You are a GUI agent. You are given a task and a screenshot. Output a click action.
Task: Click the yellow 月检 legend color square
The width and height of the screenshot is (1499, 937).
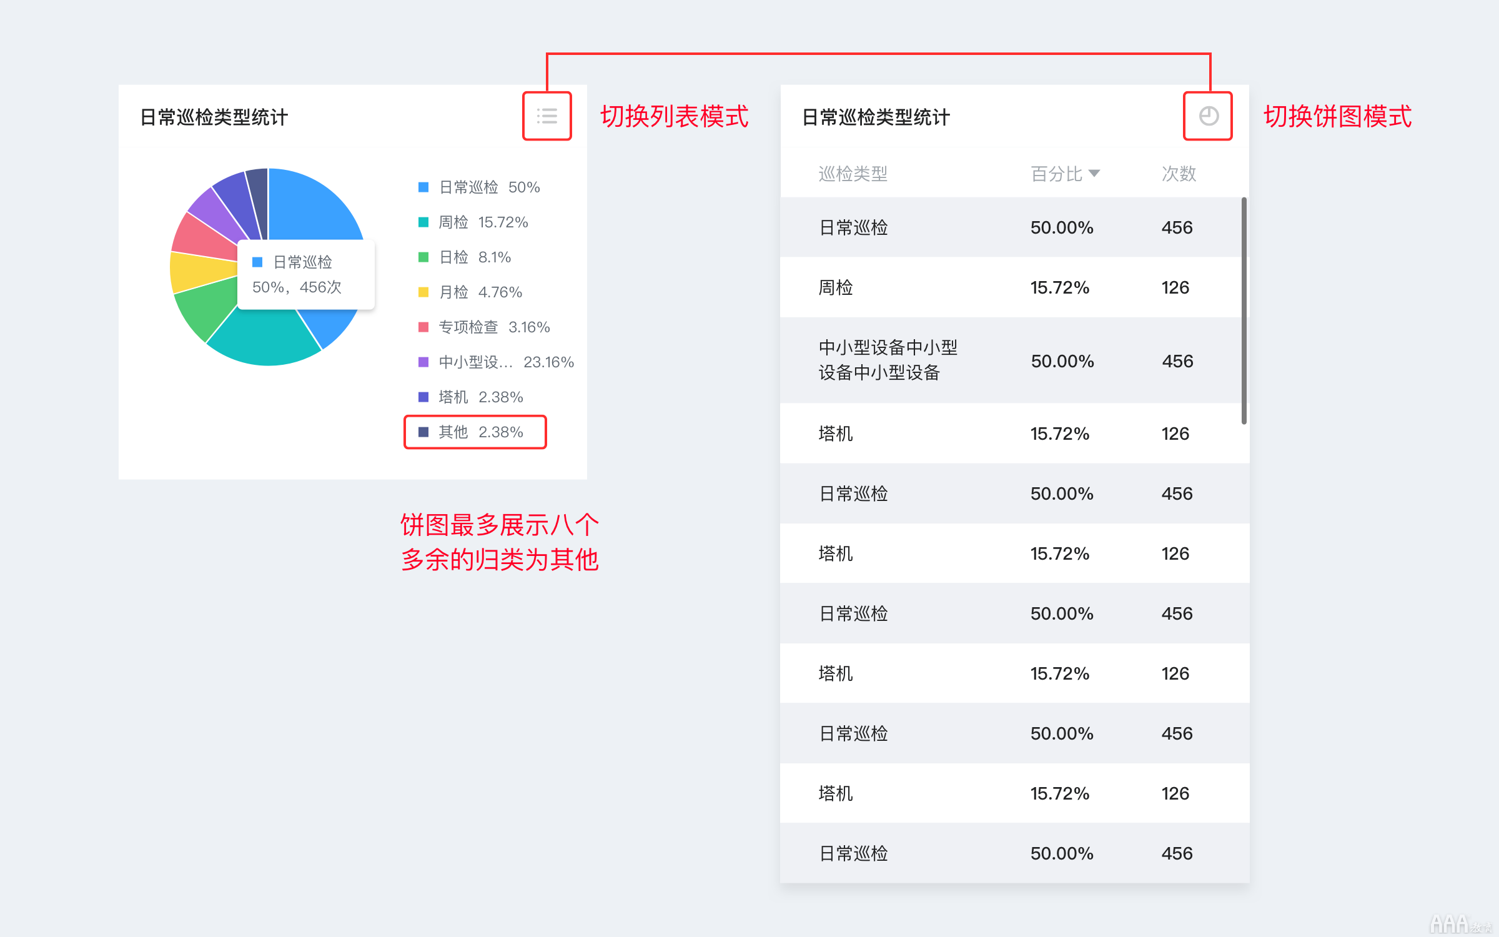[423, 292]
